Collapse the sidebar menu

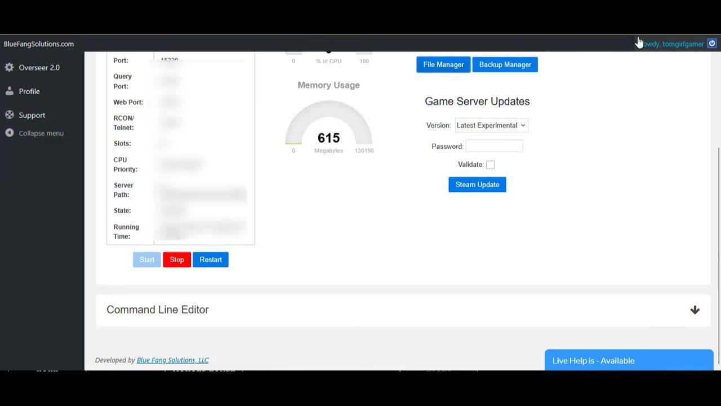click(x=41, y=133)
